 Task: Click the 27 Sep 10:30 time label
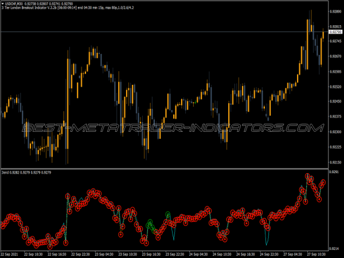coord(316,255)
